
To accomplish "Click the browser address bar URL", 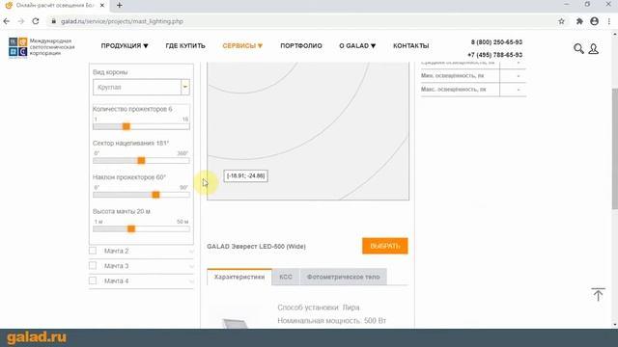I will 123,21.
